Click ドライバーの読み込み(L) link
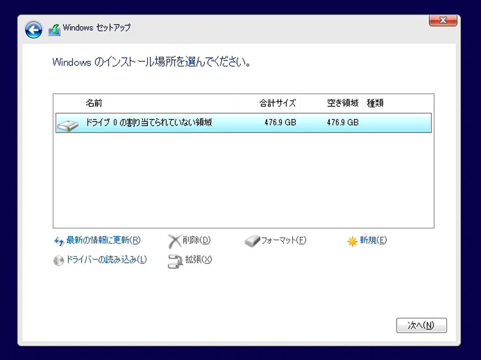The width and height of the screenshot is (481, 360). pyautogui.click(x=107, y=260)
